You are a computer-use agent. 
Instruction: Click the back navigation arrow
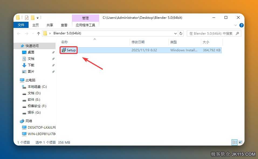(19, 34)
